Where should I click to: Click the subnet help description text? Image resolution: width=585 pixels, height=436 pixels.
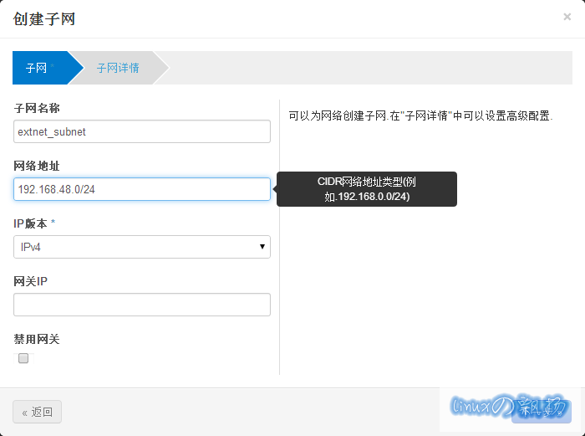point(420,116)
